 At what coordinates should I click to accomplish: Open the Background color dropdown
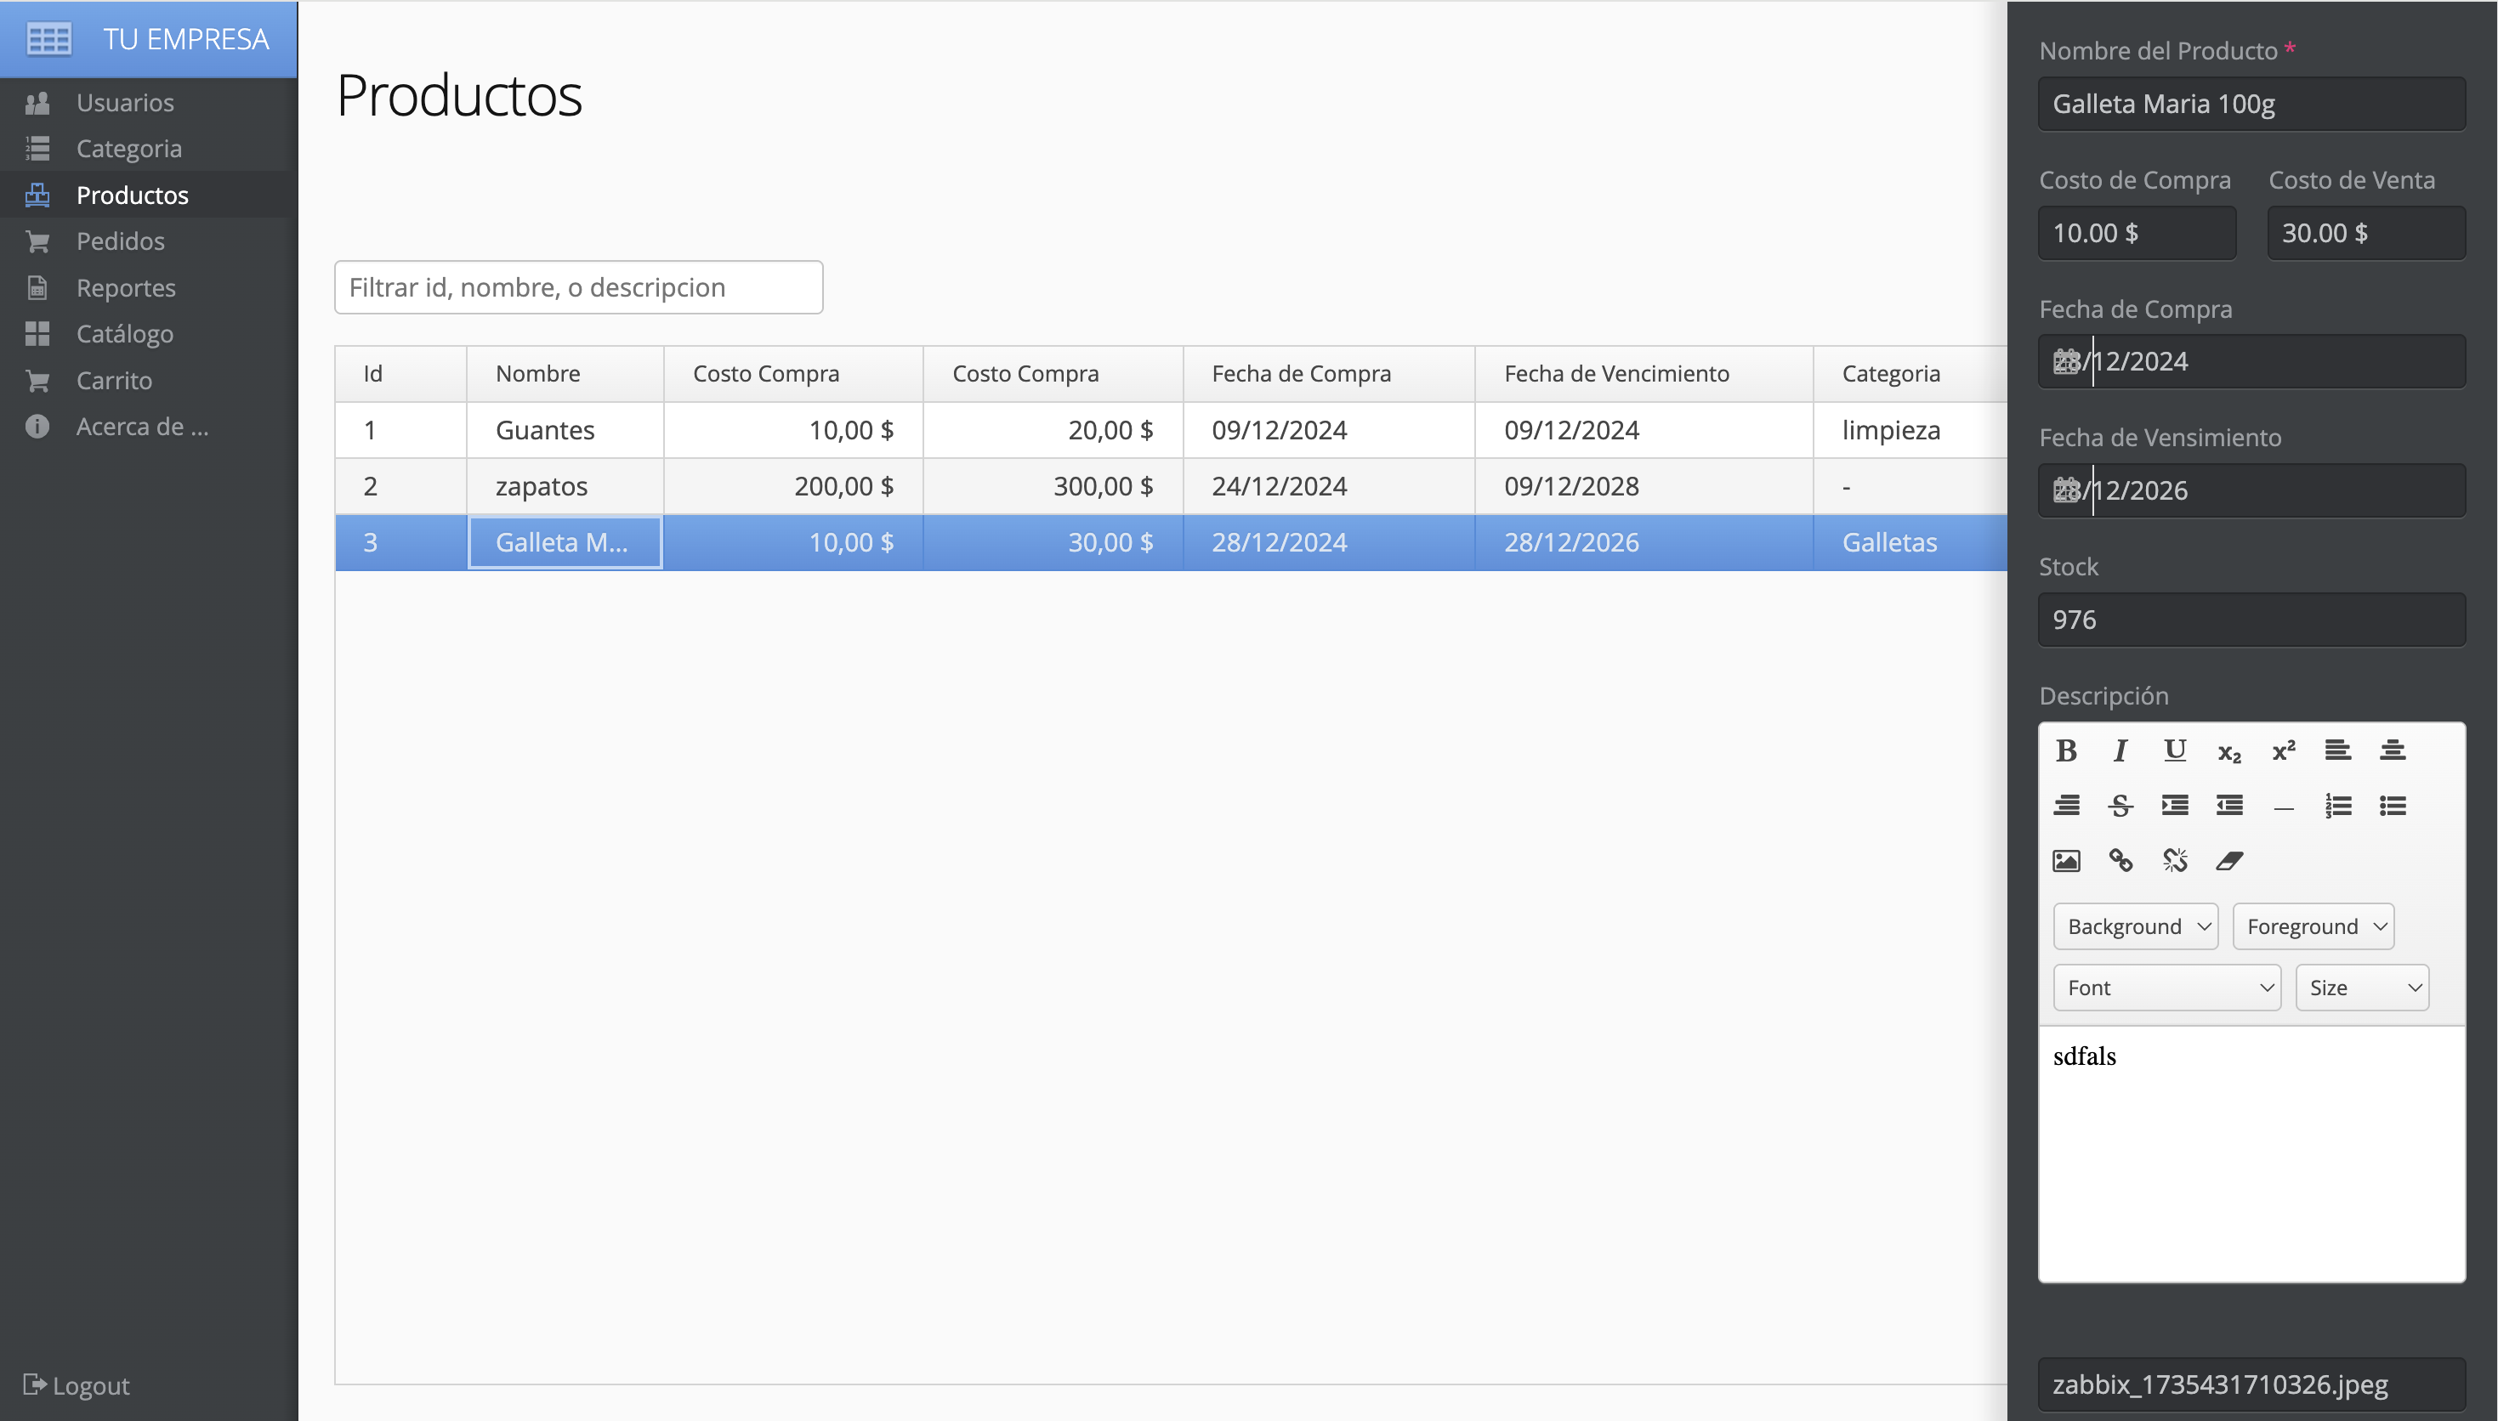tap(2136, 926)
